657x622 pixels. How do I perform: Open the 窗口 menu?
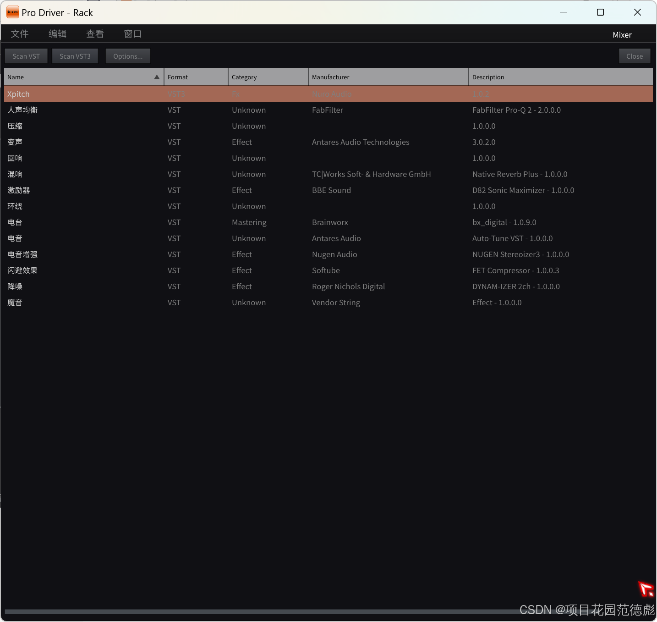(132, 34)
